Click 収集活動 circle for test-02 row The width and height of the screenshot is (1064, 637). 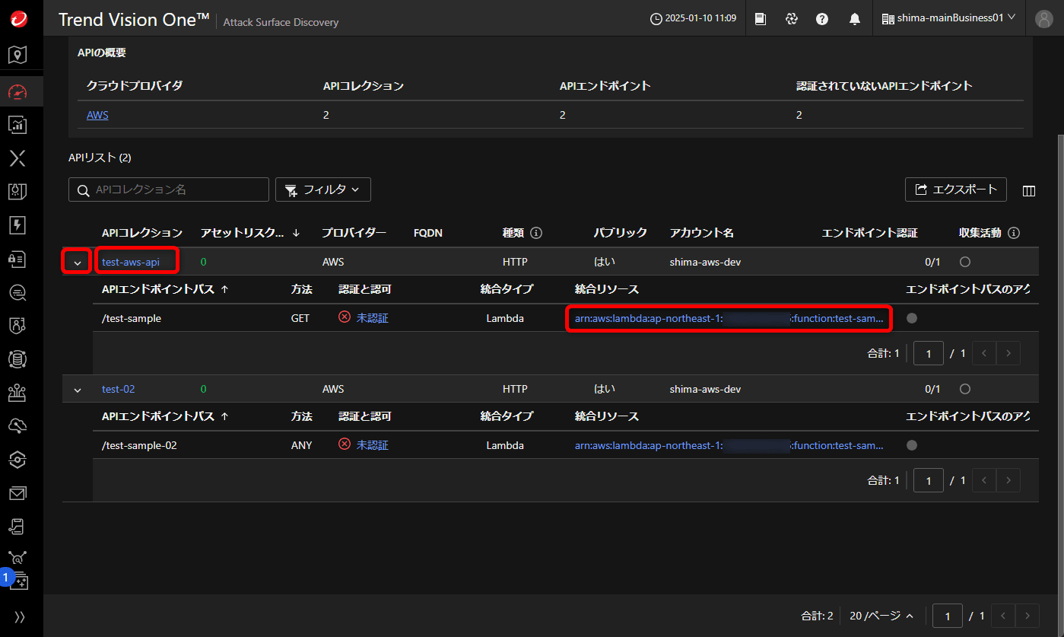pos(965,389)
